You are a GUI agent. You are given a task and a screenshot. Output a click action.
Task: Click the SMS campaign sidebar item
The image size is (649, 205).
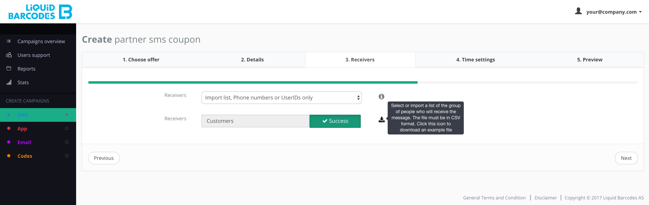pos(38,115)
